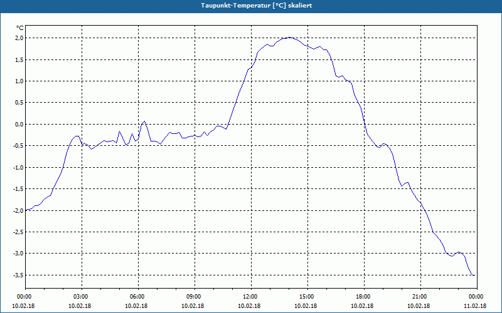Screen dimensions: 502x313
Task: Click the chart title "Taupunkt-Temperatur [°C] skaliert"
Action: [257, 6]
